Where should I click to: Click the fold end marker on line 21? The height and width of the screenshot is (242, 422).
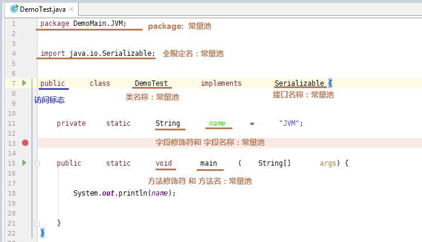(x=37, y=223)
